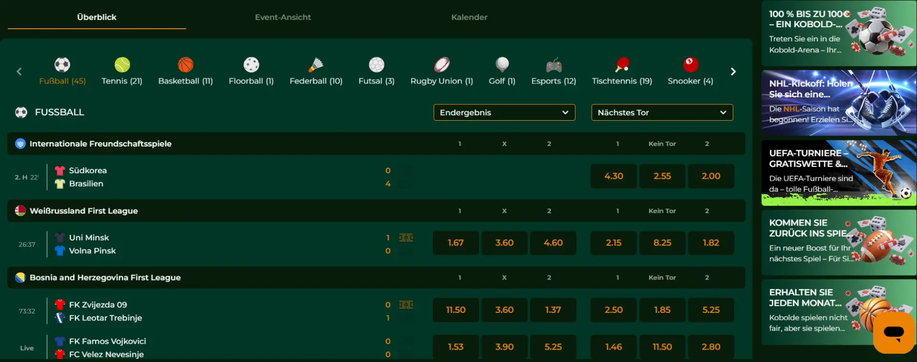Open the Esports (12) category

coord(554,71)
